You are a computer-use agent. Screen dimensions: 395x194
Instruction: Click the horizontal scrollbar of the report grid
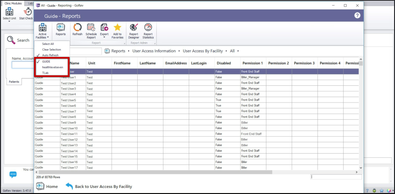pos(156,172)
